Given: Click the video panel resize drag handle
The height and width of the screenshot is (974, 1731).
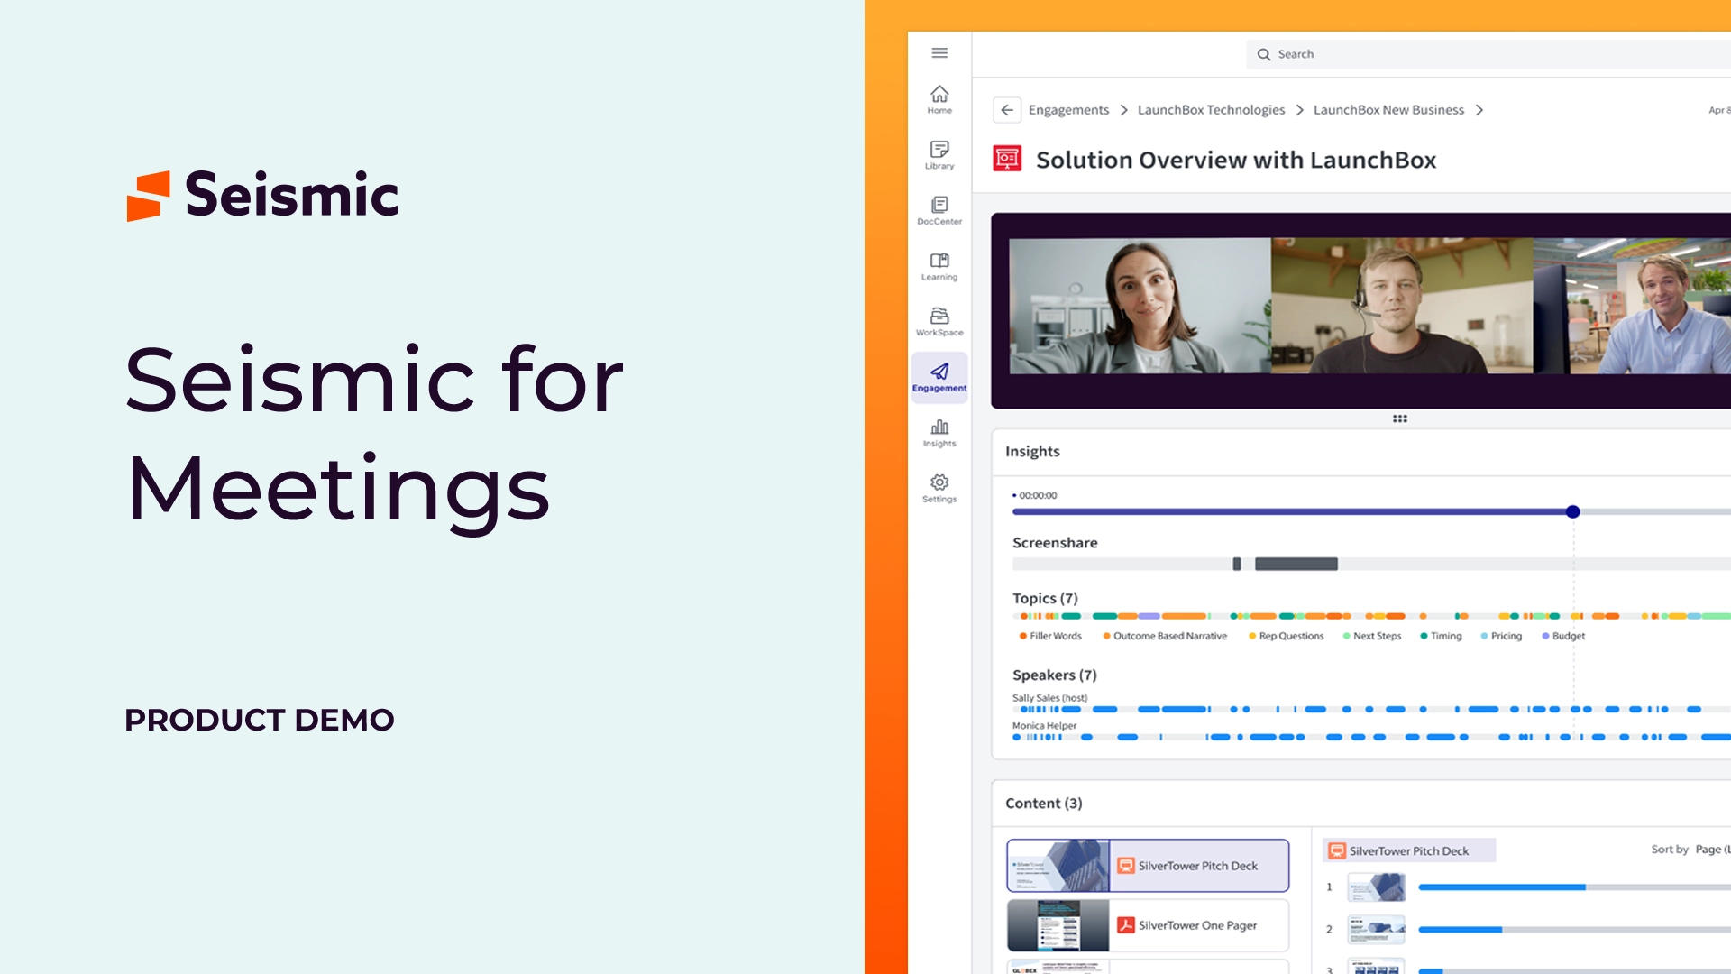Looking at the screenshot, I should click(x=1400, y=418).
